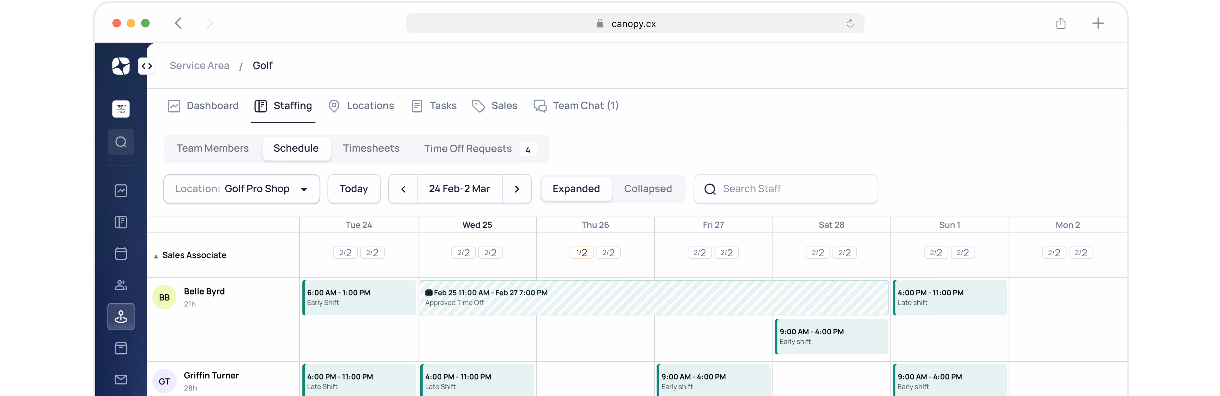The height and width of the screenshot is (396, 1220).
Task: Click the Today button
Action: (x=354, y=189)
